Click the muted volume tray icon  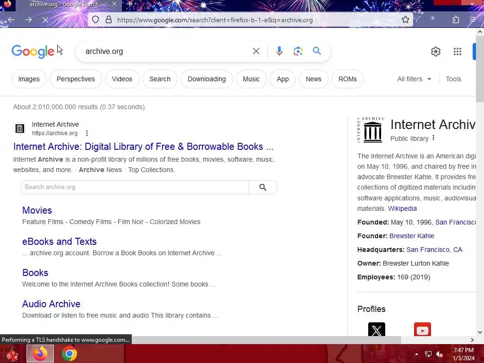[x=440, y=354]
